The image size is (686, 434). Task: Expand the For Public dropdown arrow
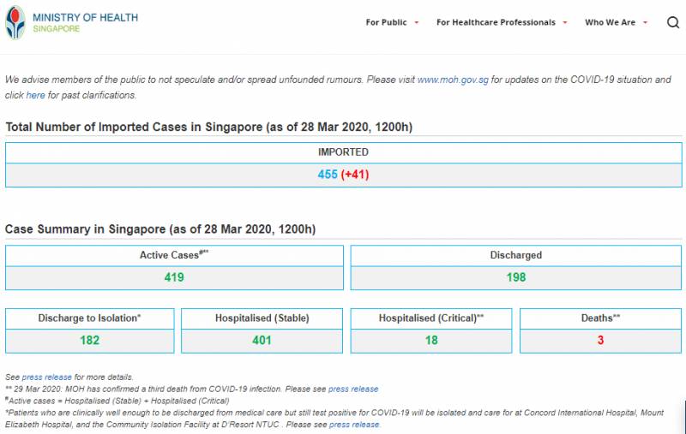point(417,23)
